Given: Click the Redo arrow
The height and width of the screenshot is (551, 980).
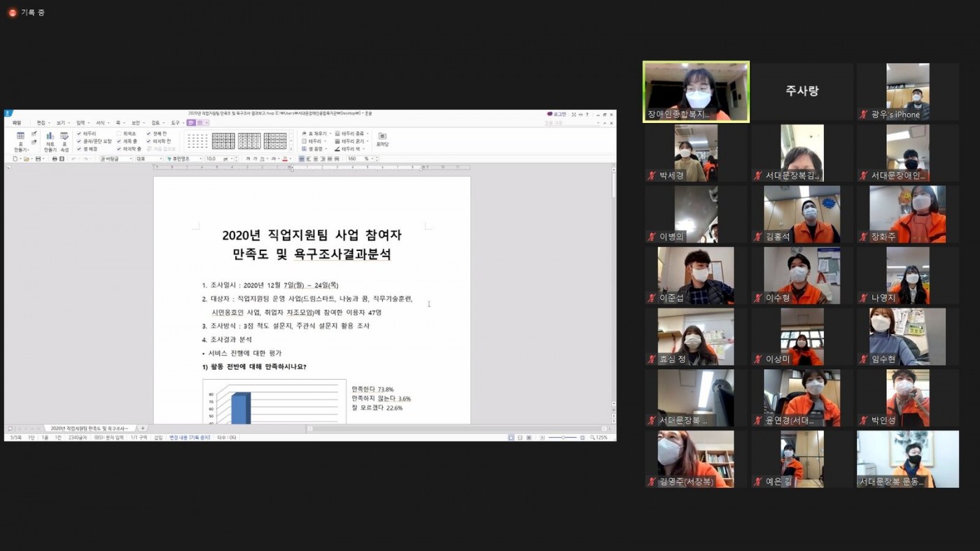Looking at the screenshot, I should point(85,159).
